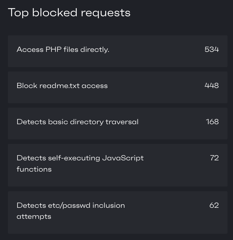Open "Detects basic directory traversal" entry
Viewport: 233px width, 240px height.
click(78, 122)
